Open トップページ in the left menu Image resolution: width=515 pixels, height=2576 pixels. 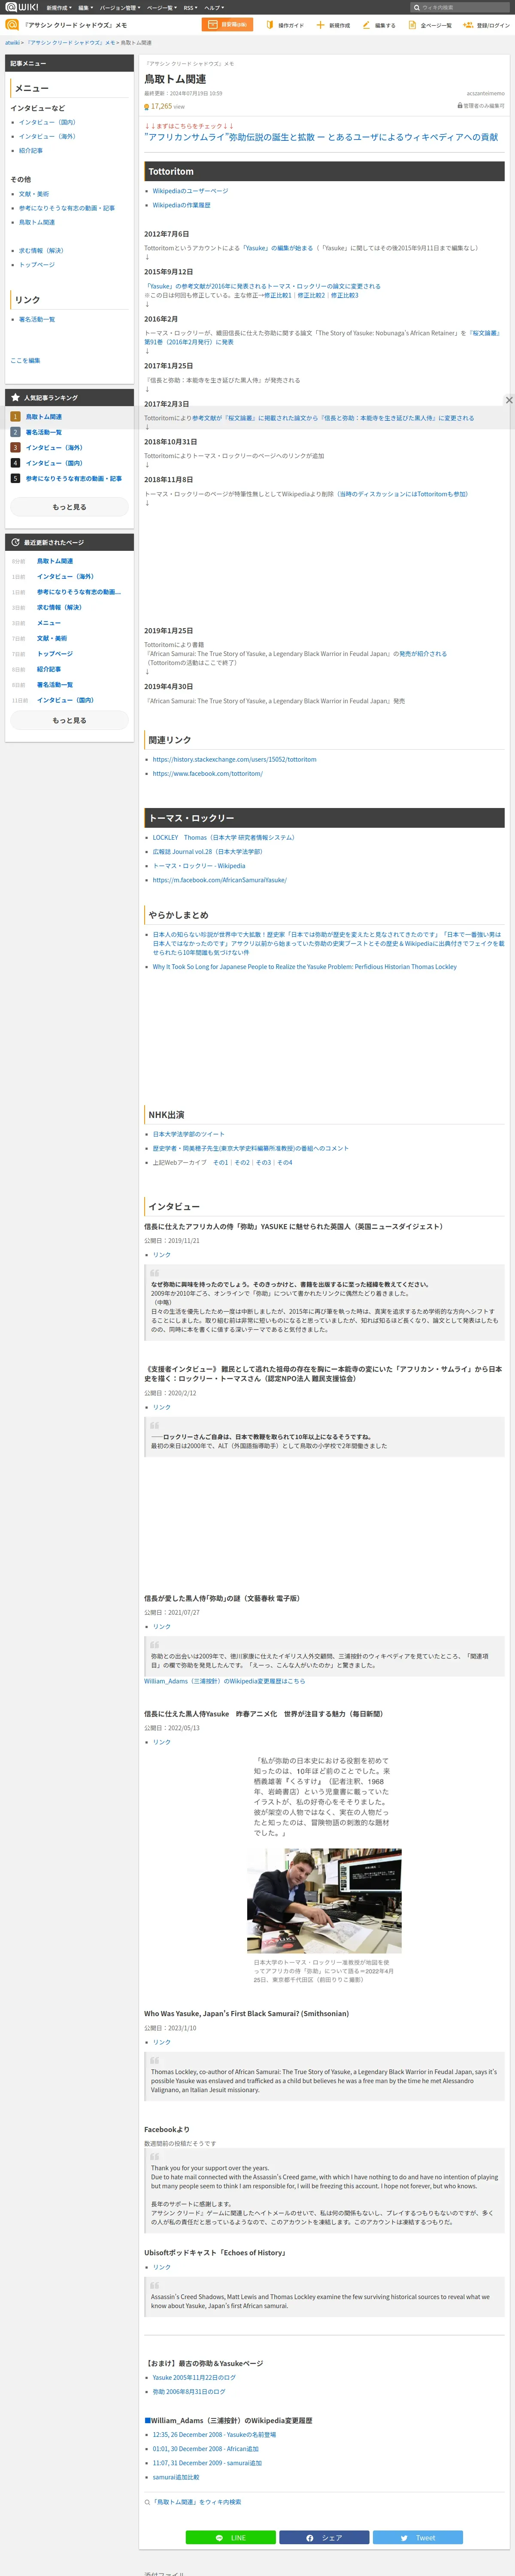[37, 265]
